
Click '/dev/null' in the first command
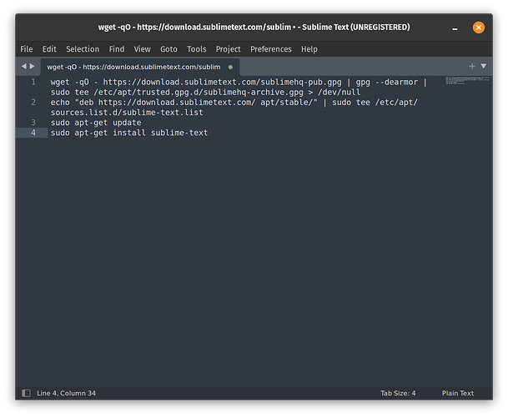[x=339, y=93]
